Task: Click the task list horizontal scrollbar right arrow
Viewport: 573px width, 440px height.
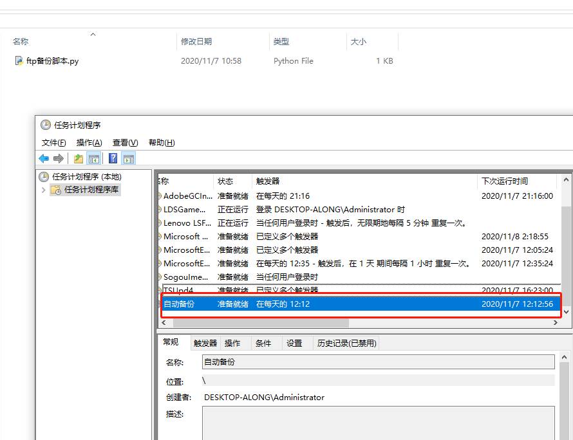Action: pyautogui.click(x=556, y=323)
